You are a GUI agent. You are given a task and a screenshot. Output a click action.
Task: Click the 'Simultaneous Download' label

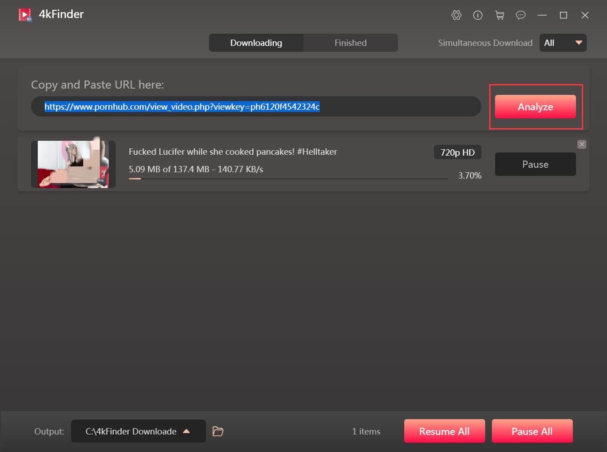[x=486, y=43]
